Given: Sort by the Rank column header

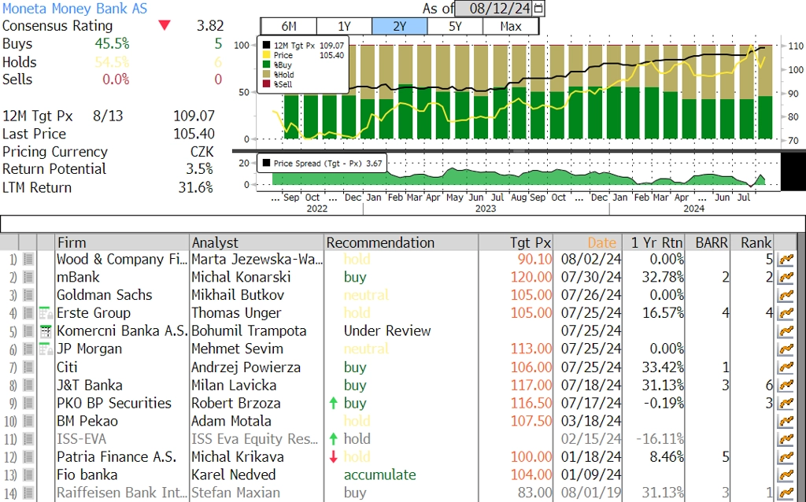Looking at the screenshot, I should (x=752, y=242).
